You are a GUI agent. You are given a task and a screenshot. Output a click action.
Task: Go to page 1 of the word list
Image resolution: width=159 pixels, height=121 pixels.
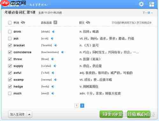point(76,105)
